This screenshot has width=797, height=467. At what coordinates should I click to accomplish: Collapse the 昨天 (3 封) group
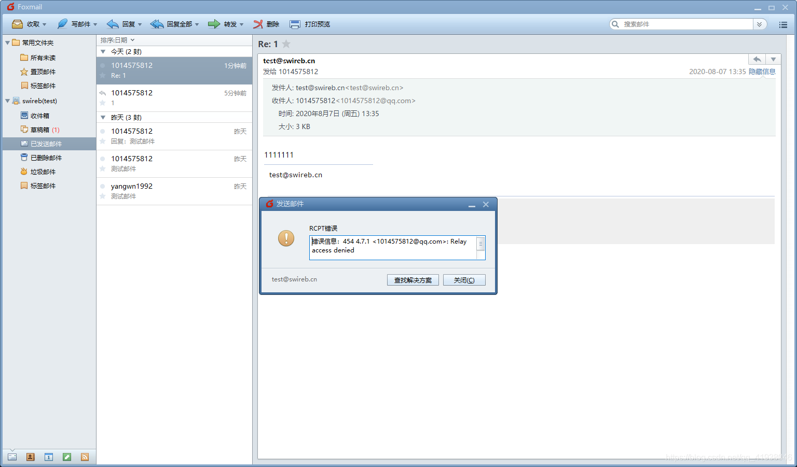(103, 118)
